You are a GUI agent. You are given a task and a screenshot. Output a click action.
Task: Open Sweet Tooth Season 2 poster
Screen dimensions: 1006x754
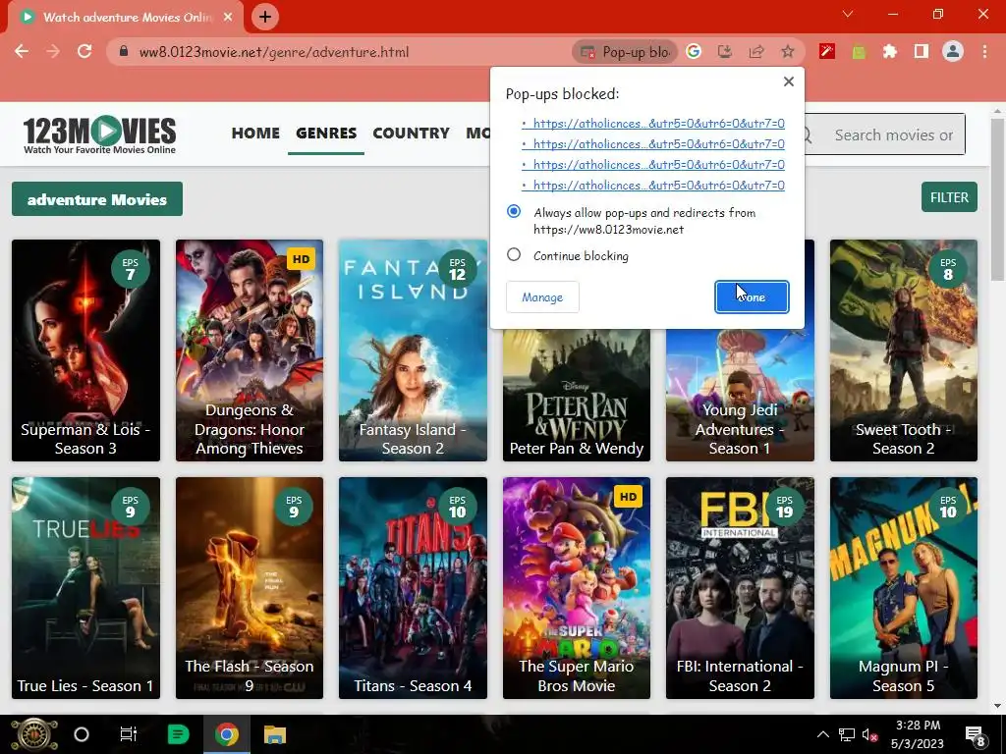point(904,350)
